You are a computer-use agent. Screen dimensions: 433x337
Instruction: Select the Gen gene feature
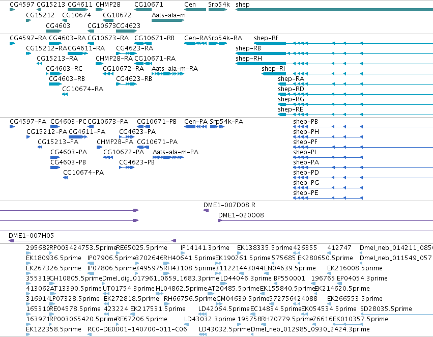195,10
